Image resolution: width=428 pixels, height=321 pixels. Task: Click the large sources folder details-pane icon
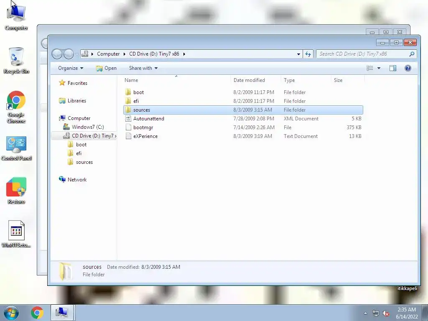[x=66, y=271]
